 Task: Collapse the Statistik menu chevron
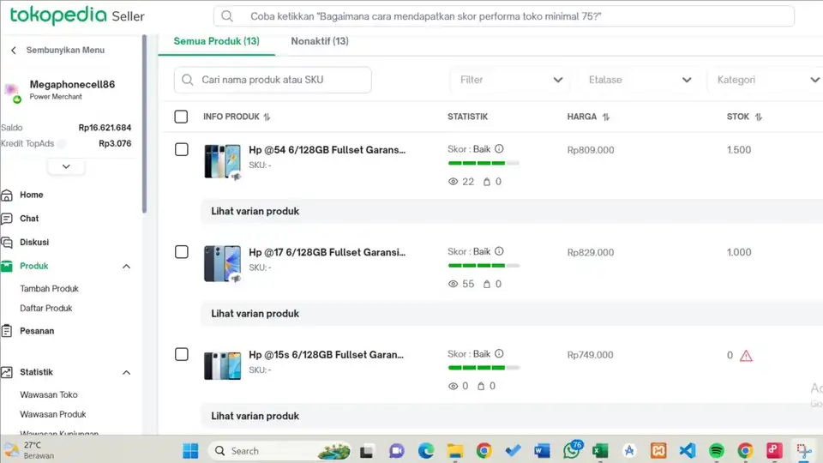127,373
